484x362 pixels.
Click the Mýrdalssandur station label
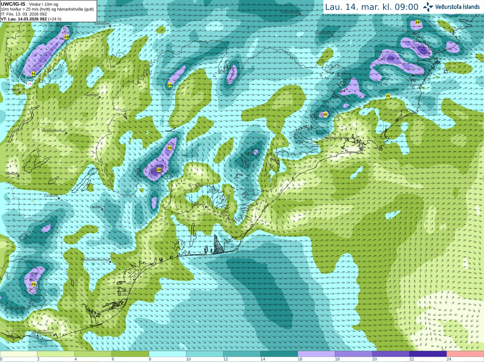42,333
